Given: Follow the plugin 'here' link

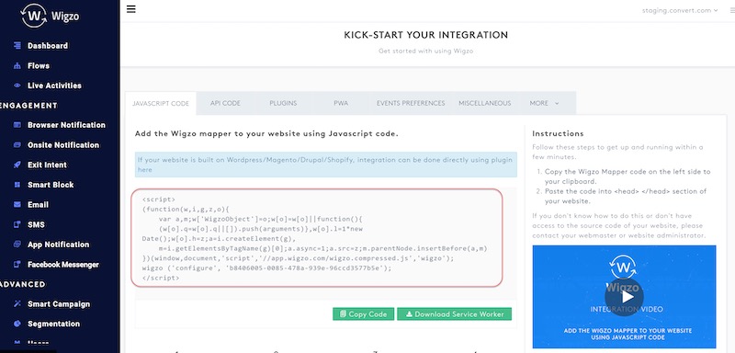Looking at the screenshot, I should [x=145, y=170].
